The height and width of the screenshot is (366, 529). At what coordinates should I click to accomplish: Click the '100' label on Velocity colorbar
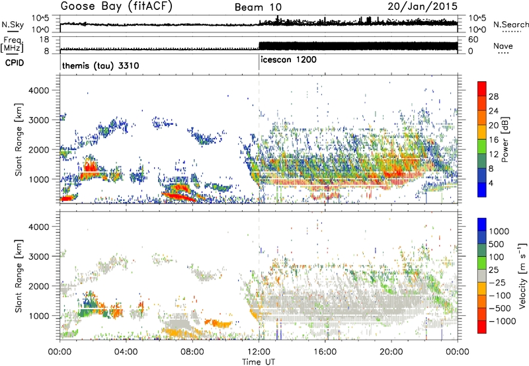coord(498,257)
